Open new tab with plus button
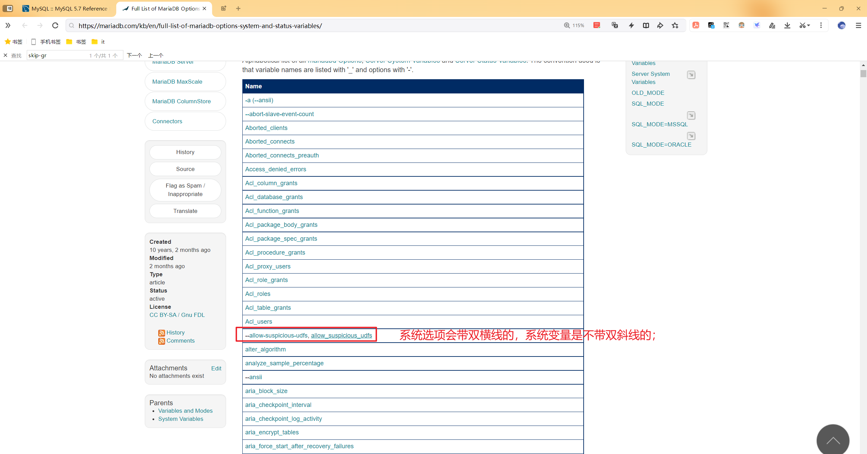 click(x=238, y=8)
